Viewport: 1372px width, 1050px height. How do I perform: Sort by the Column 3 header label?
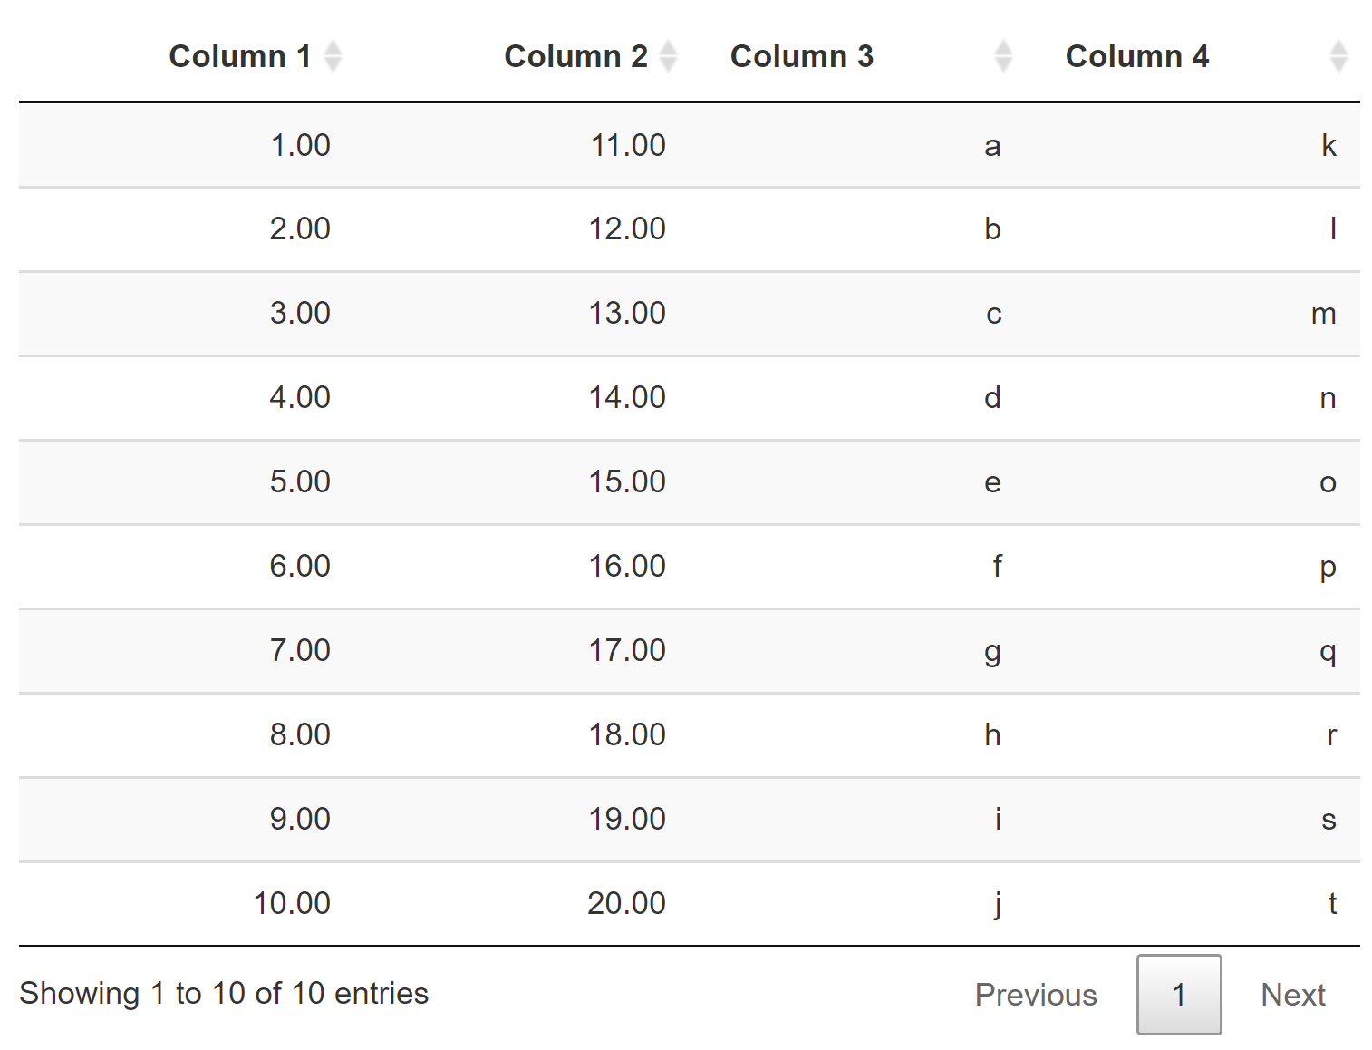(801, 56)
